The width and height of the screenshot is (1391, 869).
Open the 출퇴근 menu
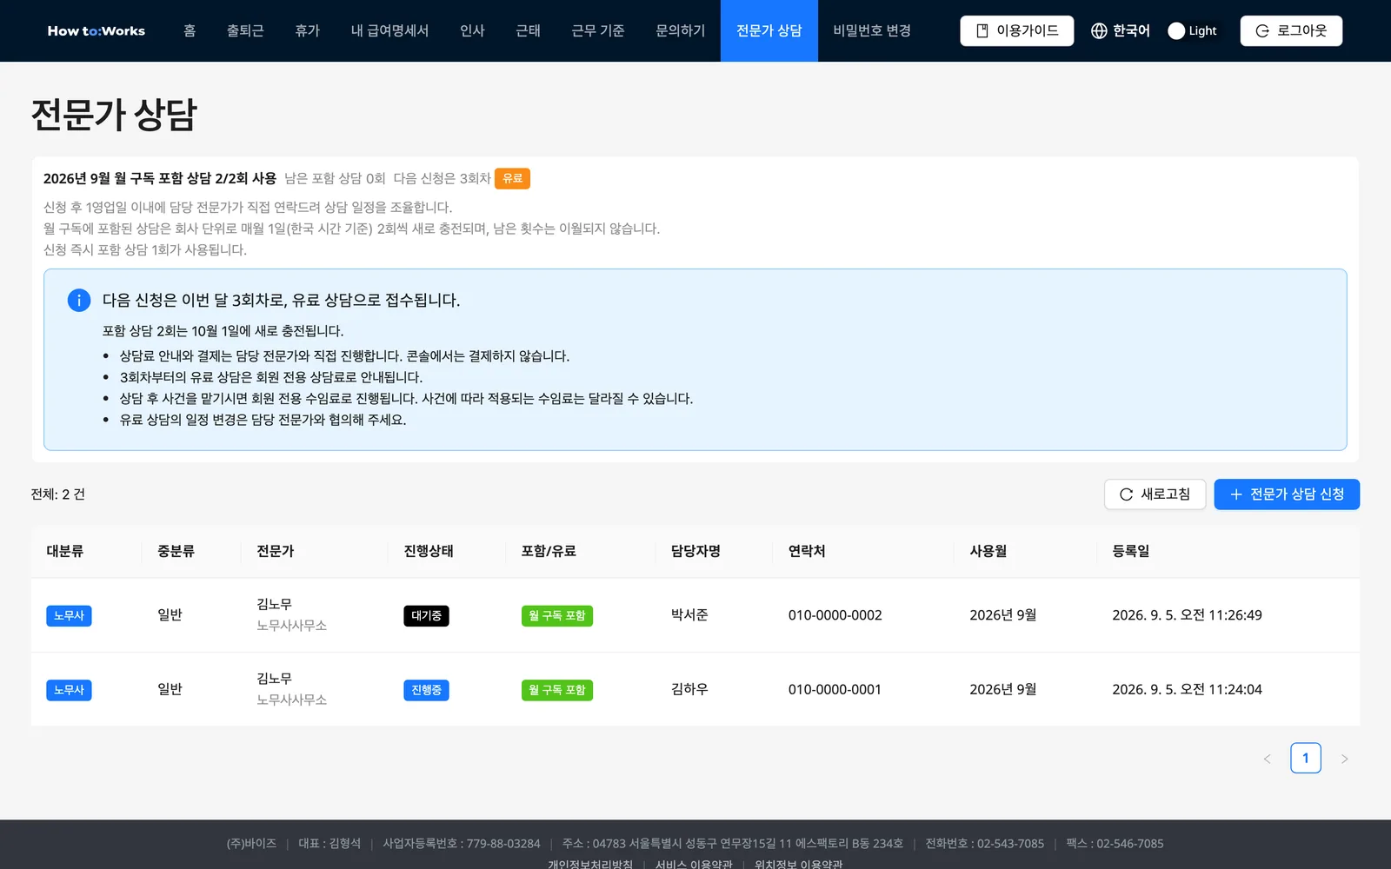(245, 30)
